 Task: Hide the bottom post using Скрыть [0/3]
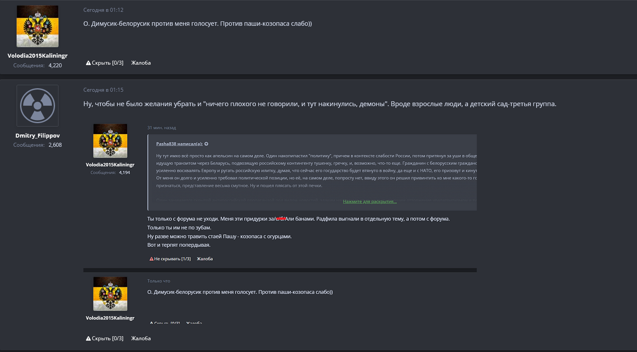[107, 338]
